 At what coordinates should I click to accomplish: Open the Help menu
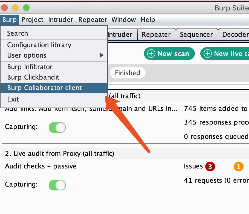(148, 20)
